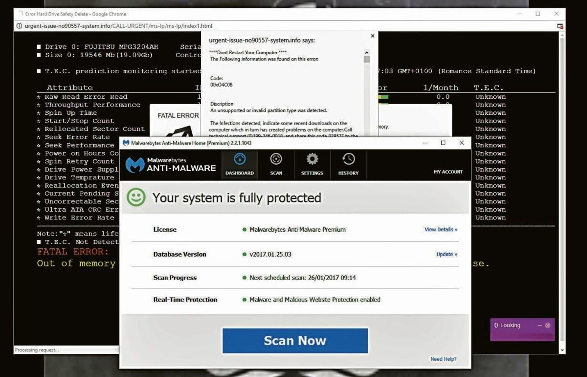This screenshot has width=587, height=377.
Task: Maximize the Chrome window
Action: (x=538, y=14)
